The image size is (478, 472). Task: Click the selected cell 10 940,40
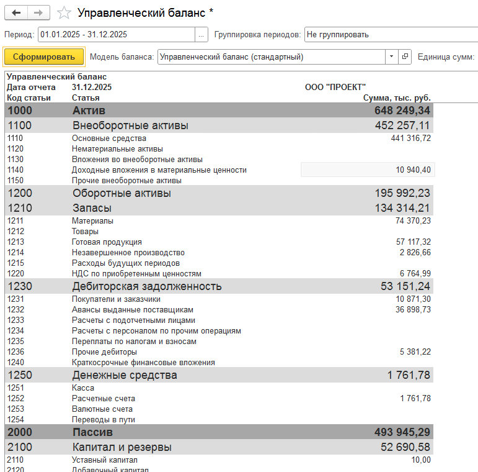368,170
